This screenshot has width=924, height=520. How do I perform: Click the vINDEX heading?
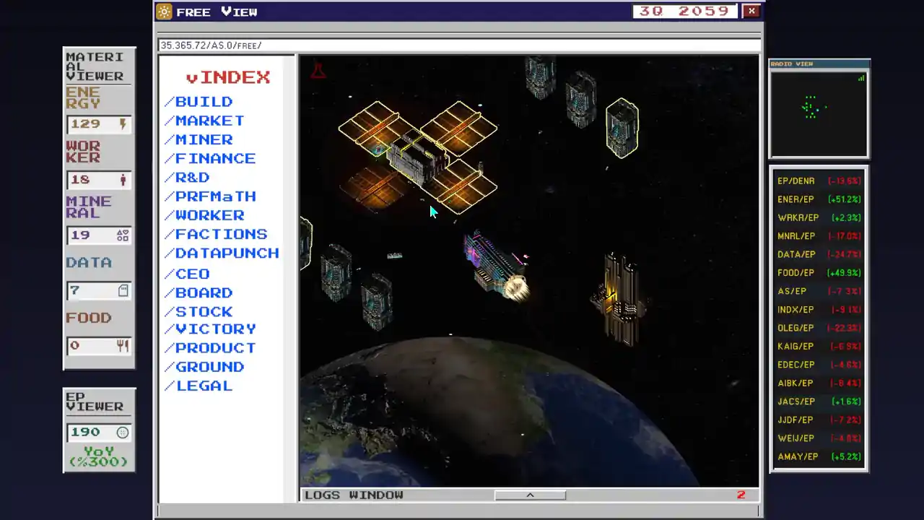227,77
